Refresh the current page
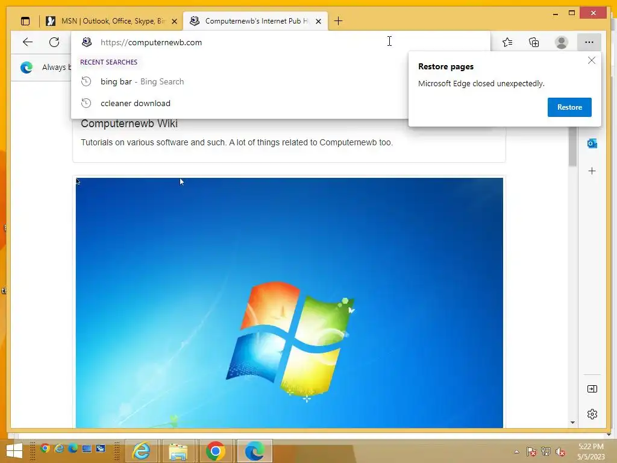The width and height of the screenshot is (617, 463). coord(54,42)
